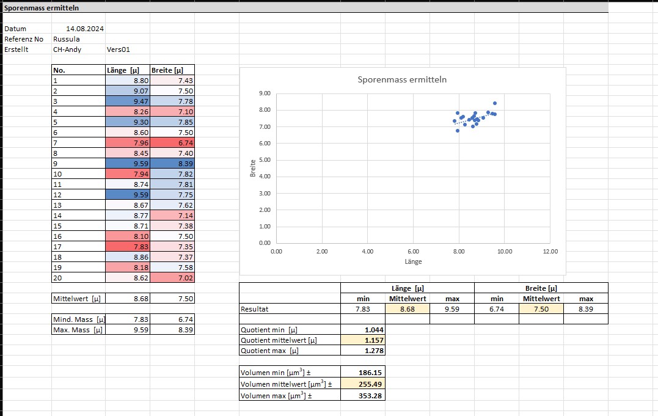Click the No. column header cell
This screenshot has height=416, width=658.
pos(78,70)
